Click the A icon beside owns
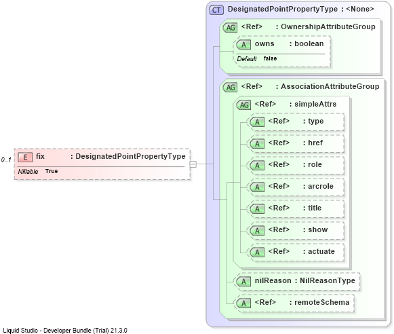394x334 pixels. coord(243,45)
